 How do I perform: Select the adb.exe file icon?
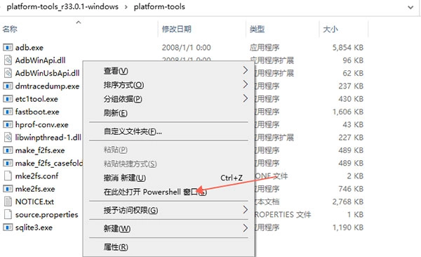click(8, 48)
